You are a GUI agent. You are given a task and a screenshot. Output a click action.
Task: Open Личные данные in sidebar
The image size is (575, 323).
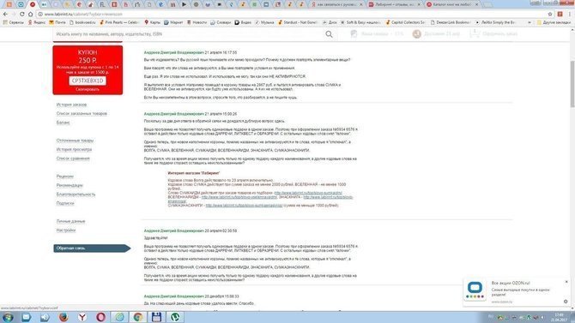[70, 221]
